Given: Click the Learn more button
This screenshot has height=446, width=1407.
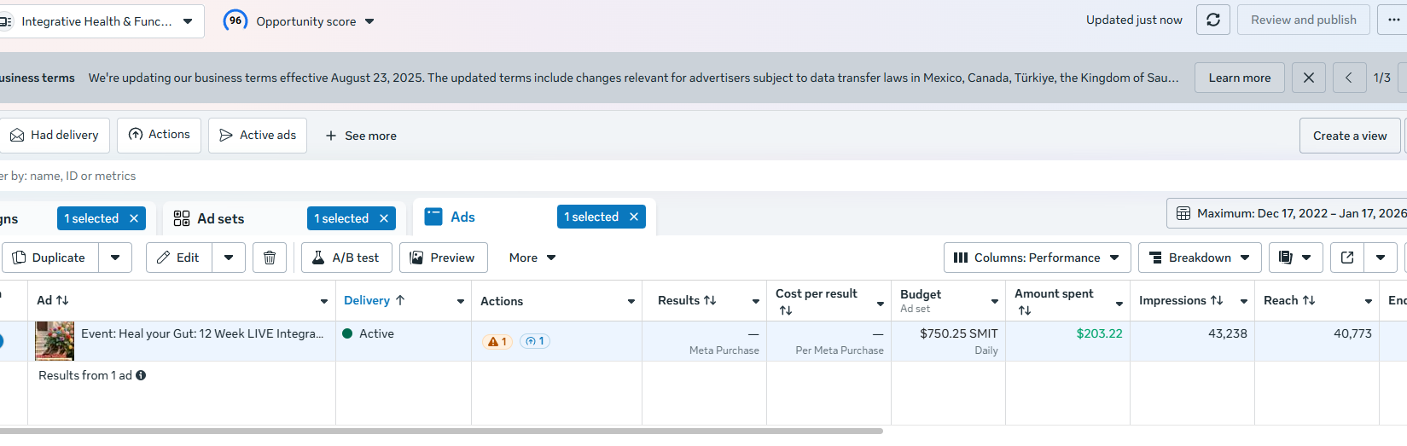Looking at the screenshot, I should (x=1239, y=78).
